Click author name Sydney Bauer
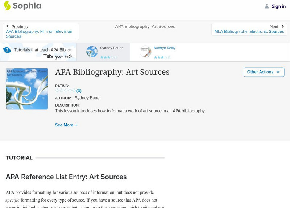The height and width of the screenshot is (208, 290). pos(88,98)
